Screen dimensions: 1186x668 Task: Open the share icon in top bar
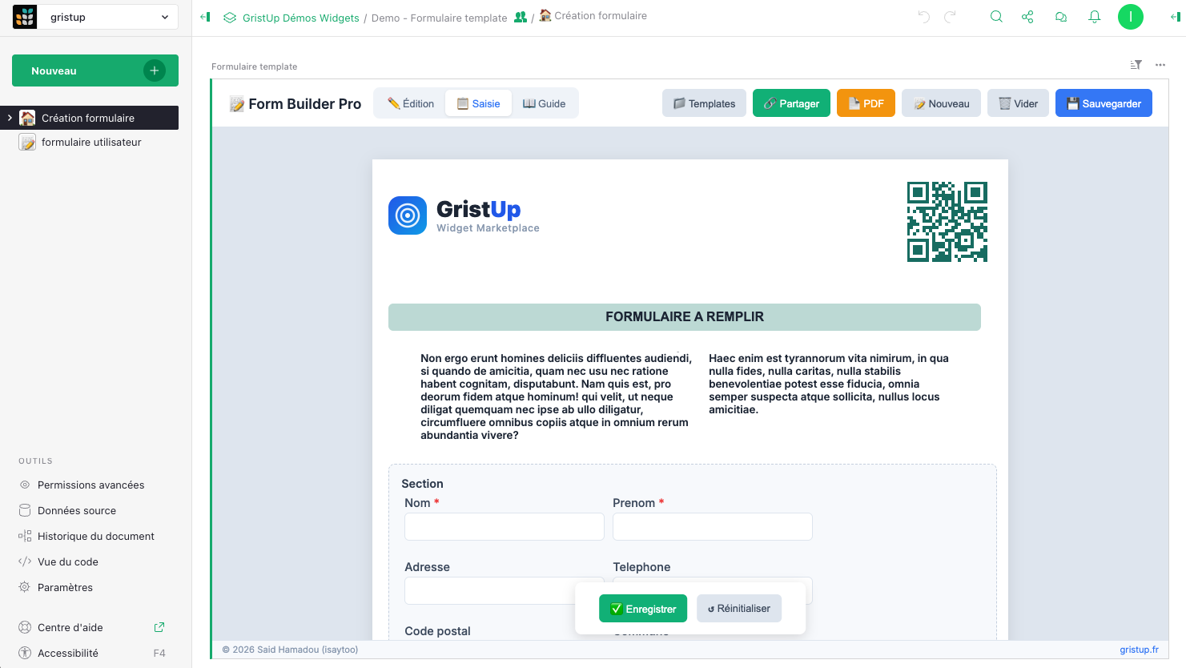coord(1027,17)
